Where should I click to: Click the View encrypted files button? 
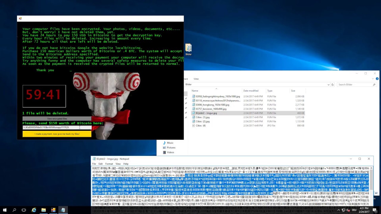click(x=57, y=119)
